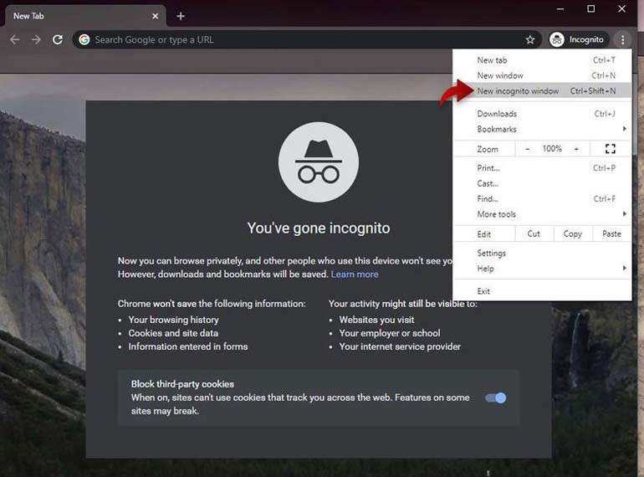Click the Learn more link
The image size is (644, 477).
click(x=355, y=274)
